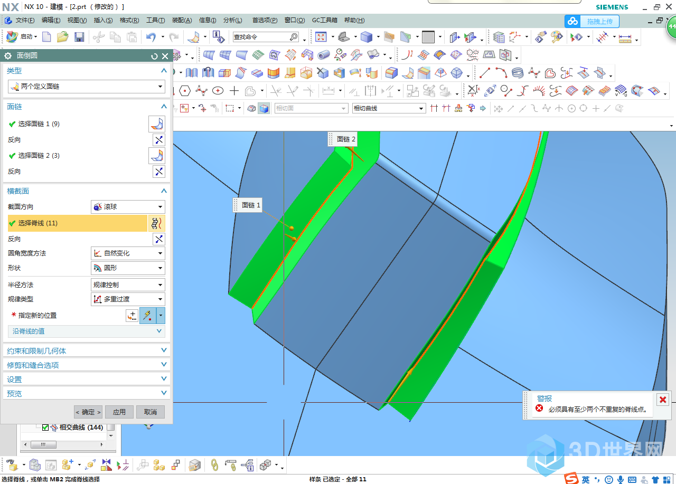Reverse direction of face chain 2
676x484 pixels.
pyautogui.click(x=158, y=172)
